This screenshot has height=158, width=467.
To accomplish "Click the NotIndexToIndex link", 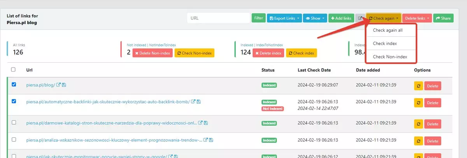I will 162,45.
